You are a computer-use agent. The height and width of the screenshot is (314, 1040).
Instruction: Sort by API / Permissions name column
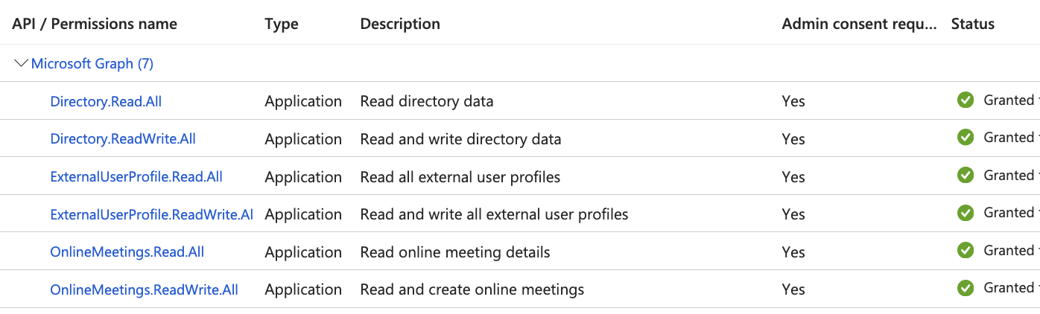point(95,24)
